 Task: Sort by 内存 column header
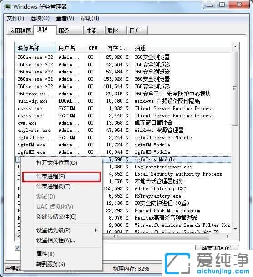(x=116, y=48)
